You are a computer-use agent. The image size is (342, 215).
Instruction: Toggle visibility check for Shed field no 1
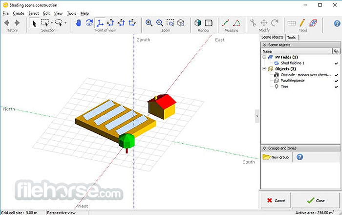pos(336,63)
